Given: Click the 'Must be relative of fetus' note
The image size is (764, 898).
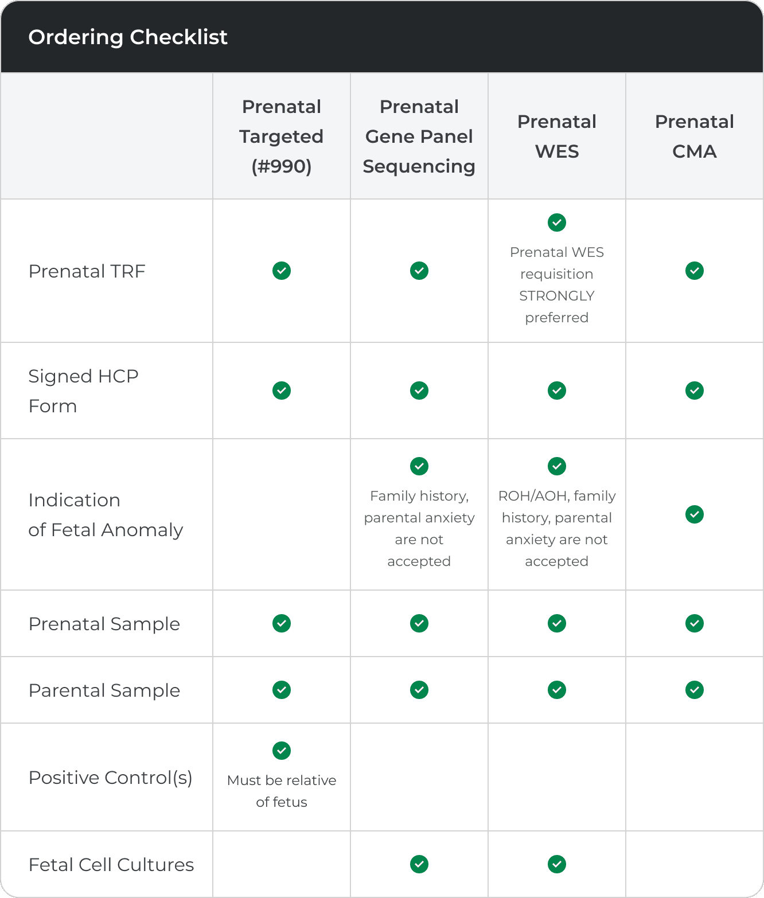Looking at the screenshot, I should [x=282, y=791].
